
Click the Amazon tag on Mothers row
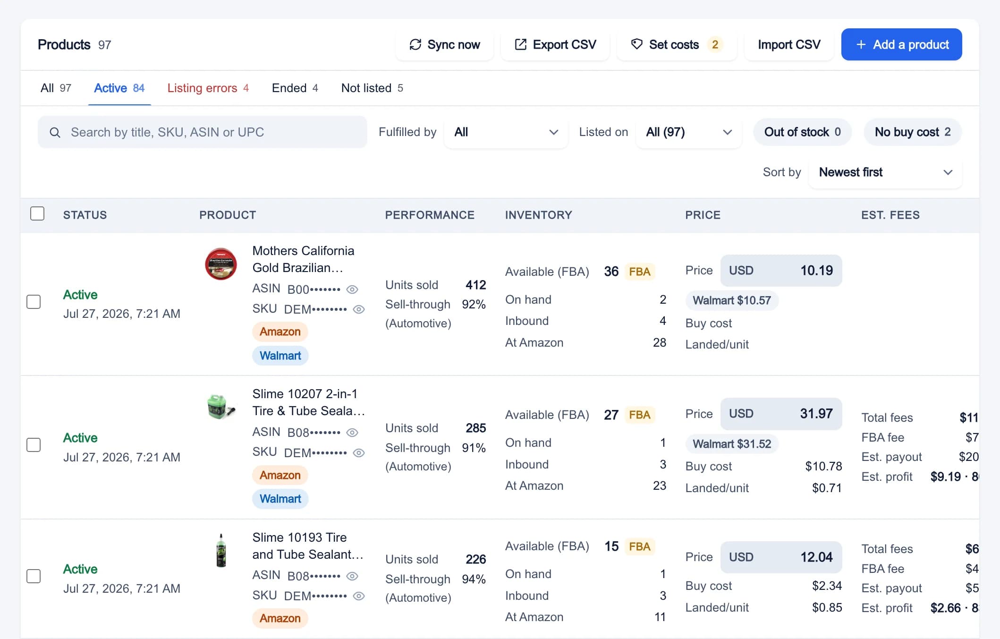[x=280, y=332]
